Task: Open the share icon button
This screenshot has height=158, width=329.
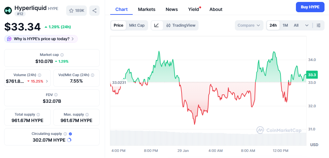Action: point(94,11)
